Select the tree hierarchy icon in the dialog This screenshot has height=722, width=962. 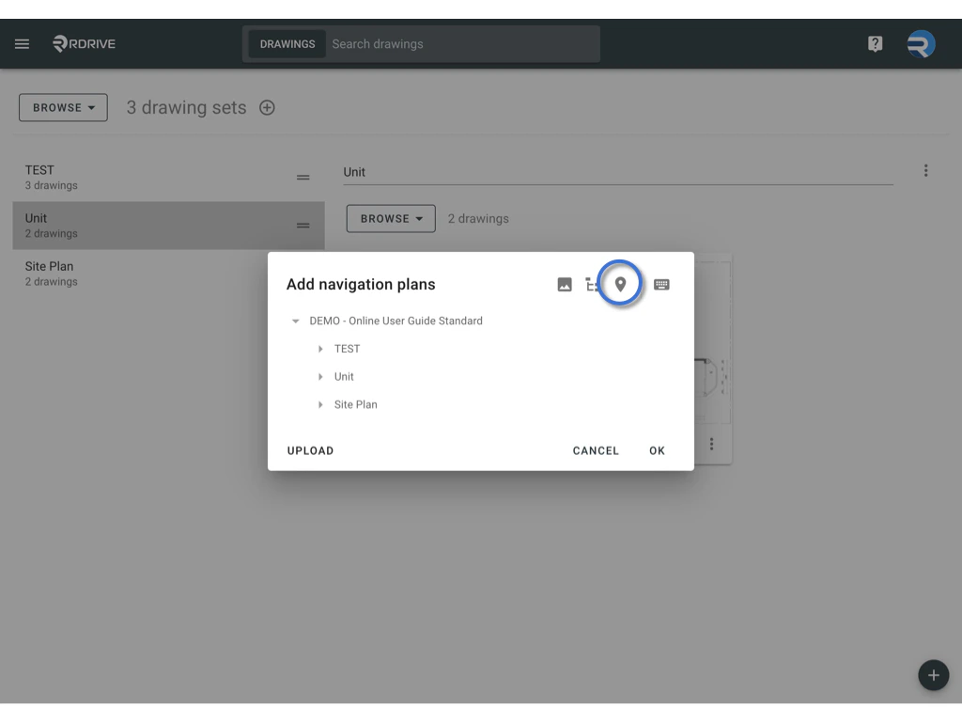point(594,284)
